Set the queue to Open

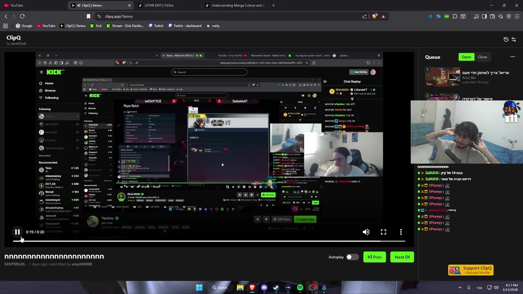tap(466, 57)
